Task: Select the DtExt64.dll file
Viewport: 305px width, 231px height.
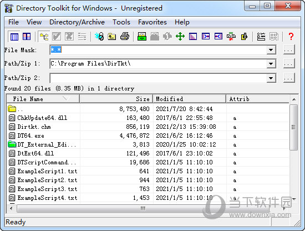Action: coord(148,153)
